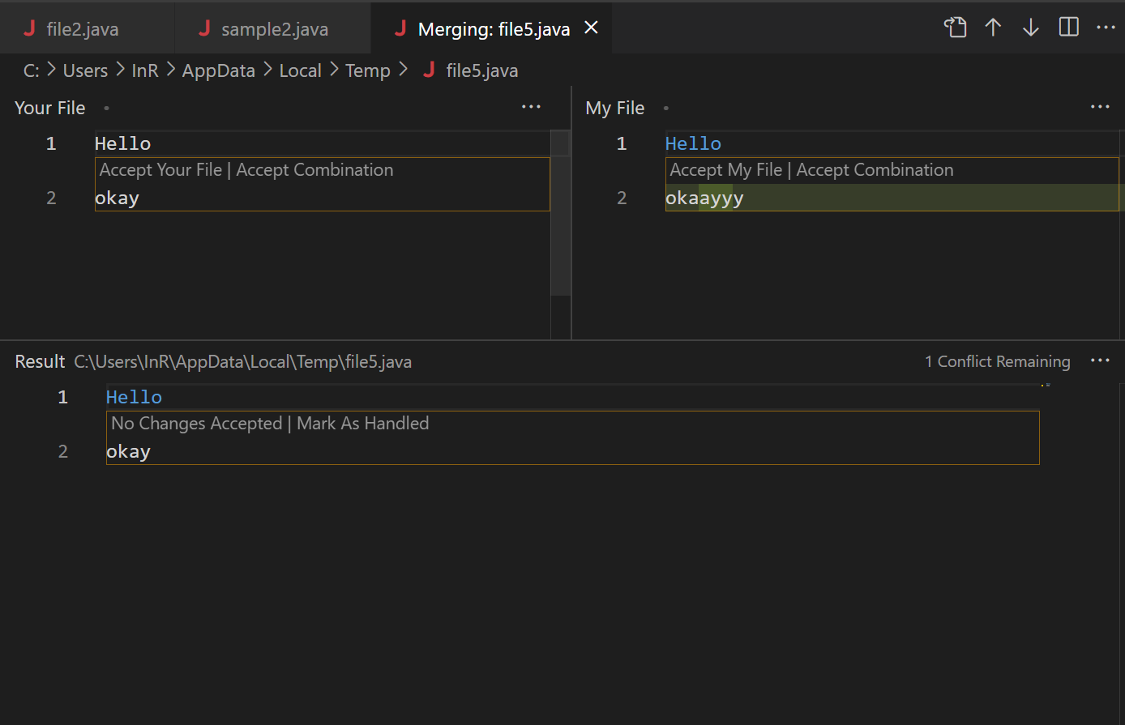
Task: Open the Users breadcrumb segment
Action: click(85, 71)
